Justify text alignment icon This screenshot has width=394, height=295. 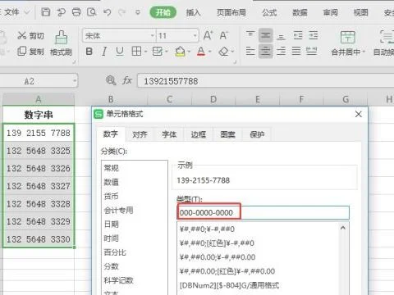[x=296, y=51]
